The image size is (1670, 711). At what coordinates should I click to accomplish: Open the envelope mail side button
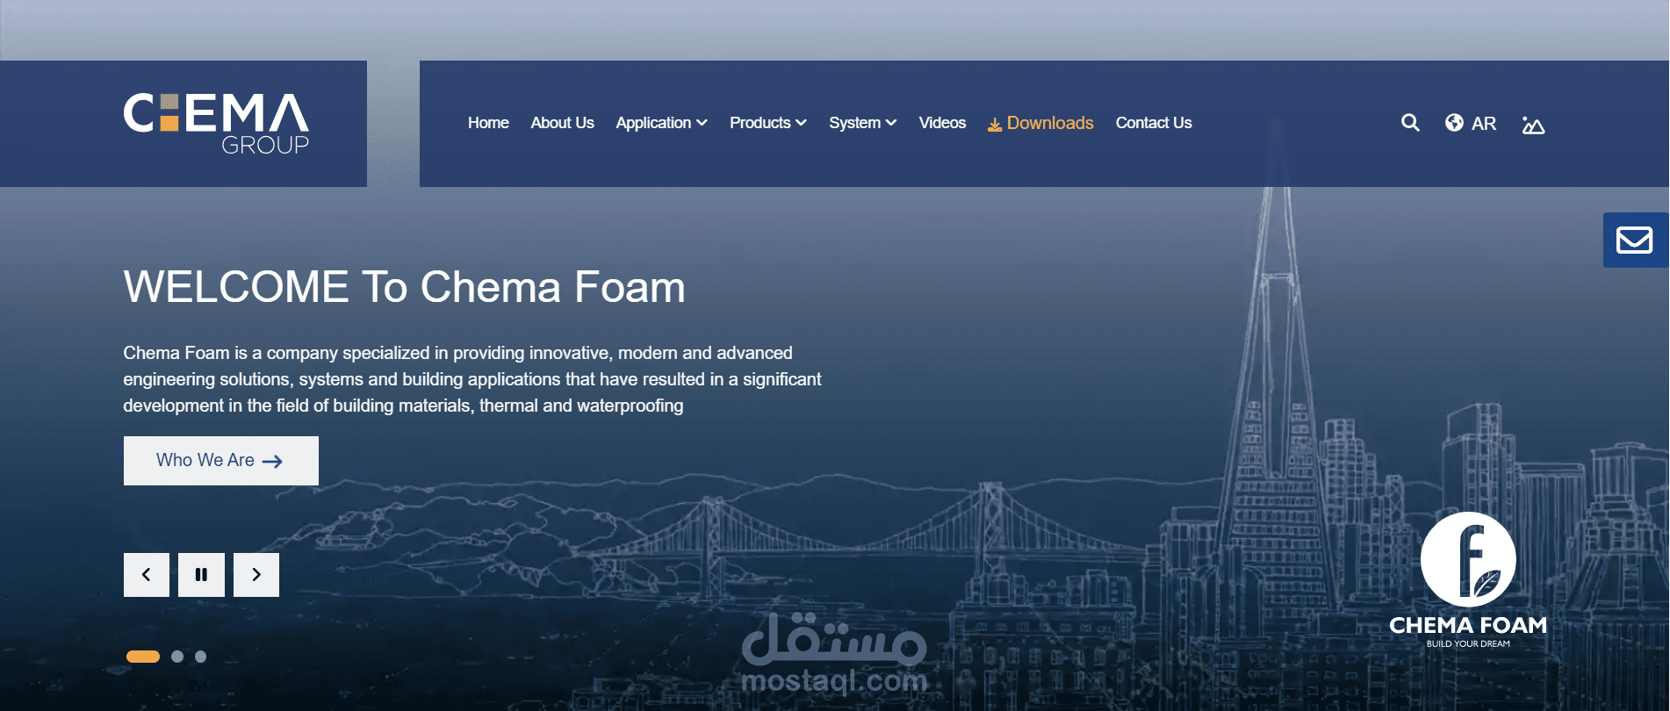point(1635,240)
